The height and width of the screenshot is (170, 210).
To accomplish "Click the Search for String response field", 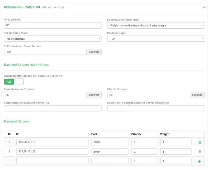I will pos(156,108).
